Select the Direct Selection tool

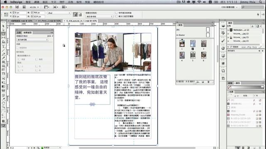tap(3, 30)
